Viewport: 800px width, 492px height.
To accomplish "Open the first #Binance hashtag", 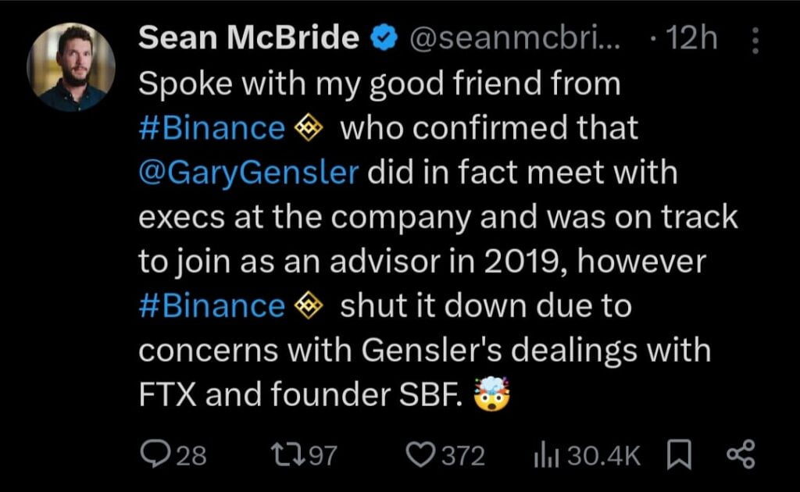I will 211,128.
